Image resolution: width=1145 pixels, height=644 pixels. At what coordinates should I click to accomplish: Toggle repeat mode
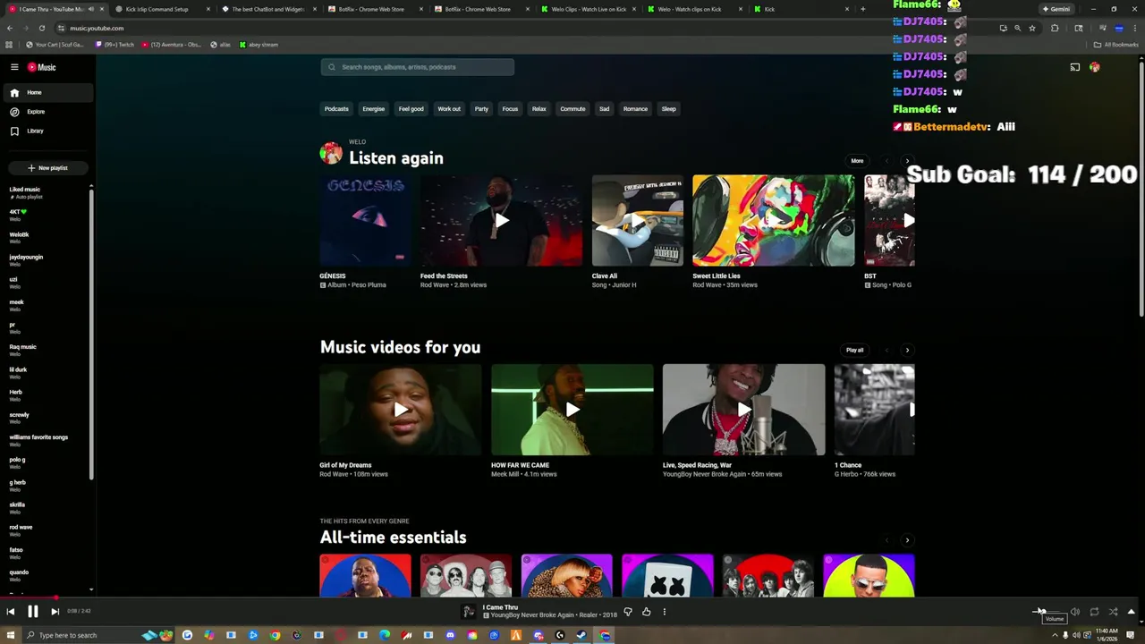pyautogui.click(x=1094, y=612)
